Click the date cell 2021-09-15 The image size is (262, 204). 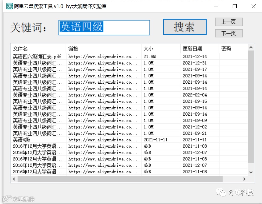pos(195,101)
